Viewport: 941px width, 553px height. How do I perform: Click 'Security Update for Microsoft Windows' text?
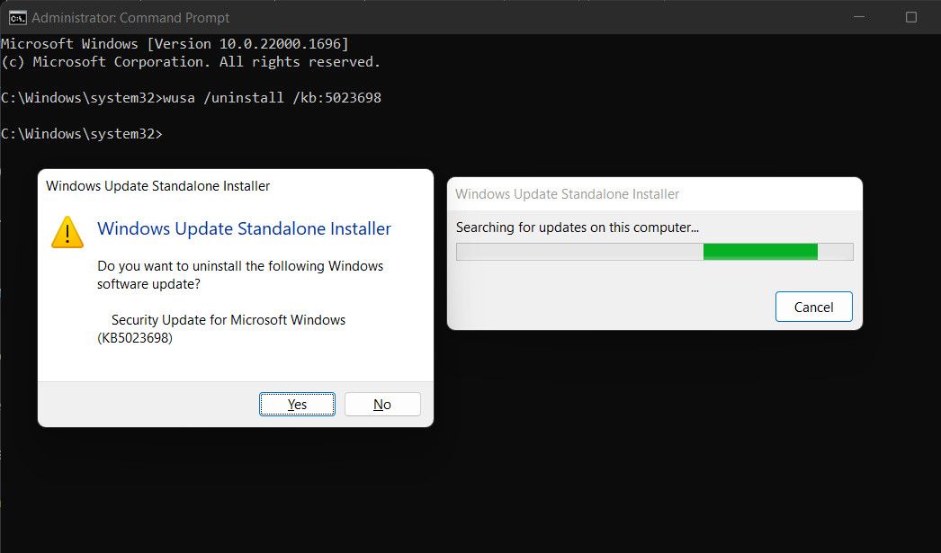pos(229,320)
